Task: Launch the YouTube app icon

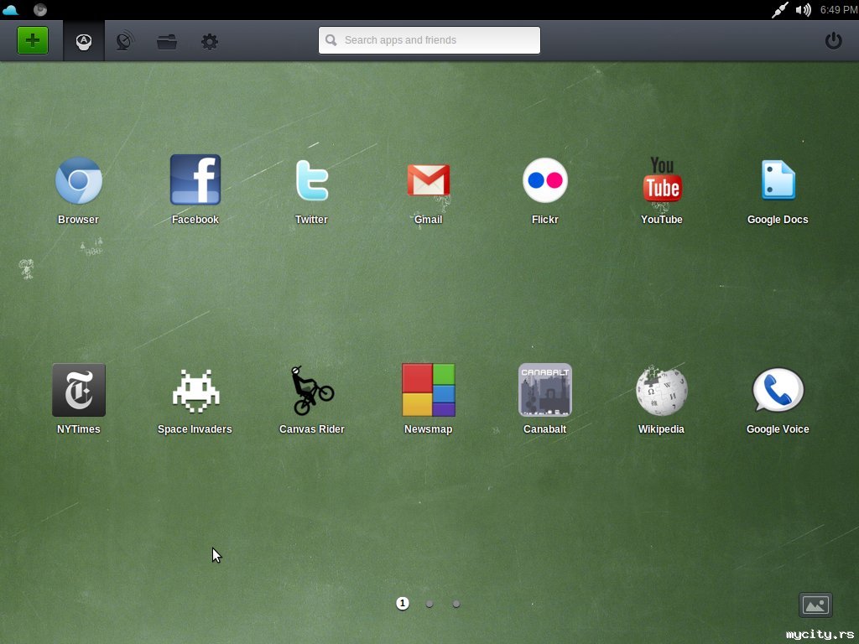Action: tap(662, 179)
